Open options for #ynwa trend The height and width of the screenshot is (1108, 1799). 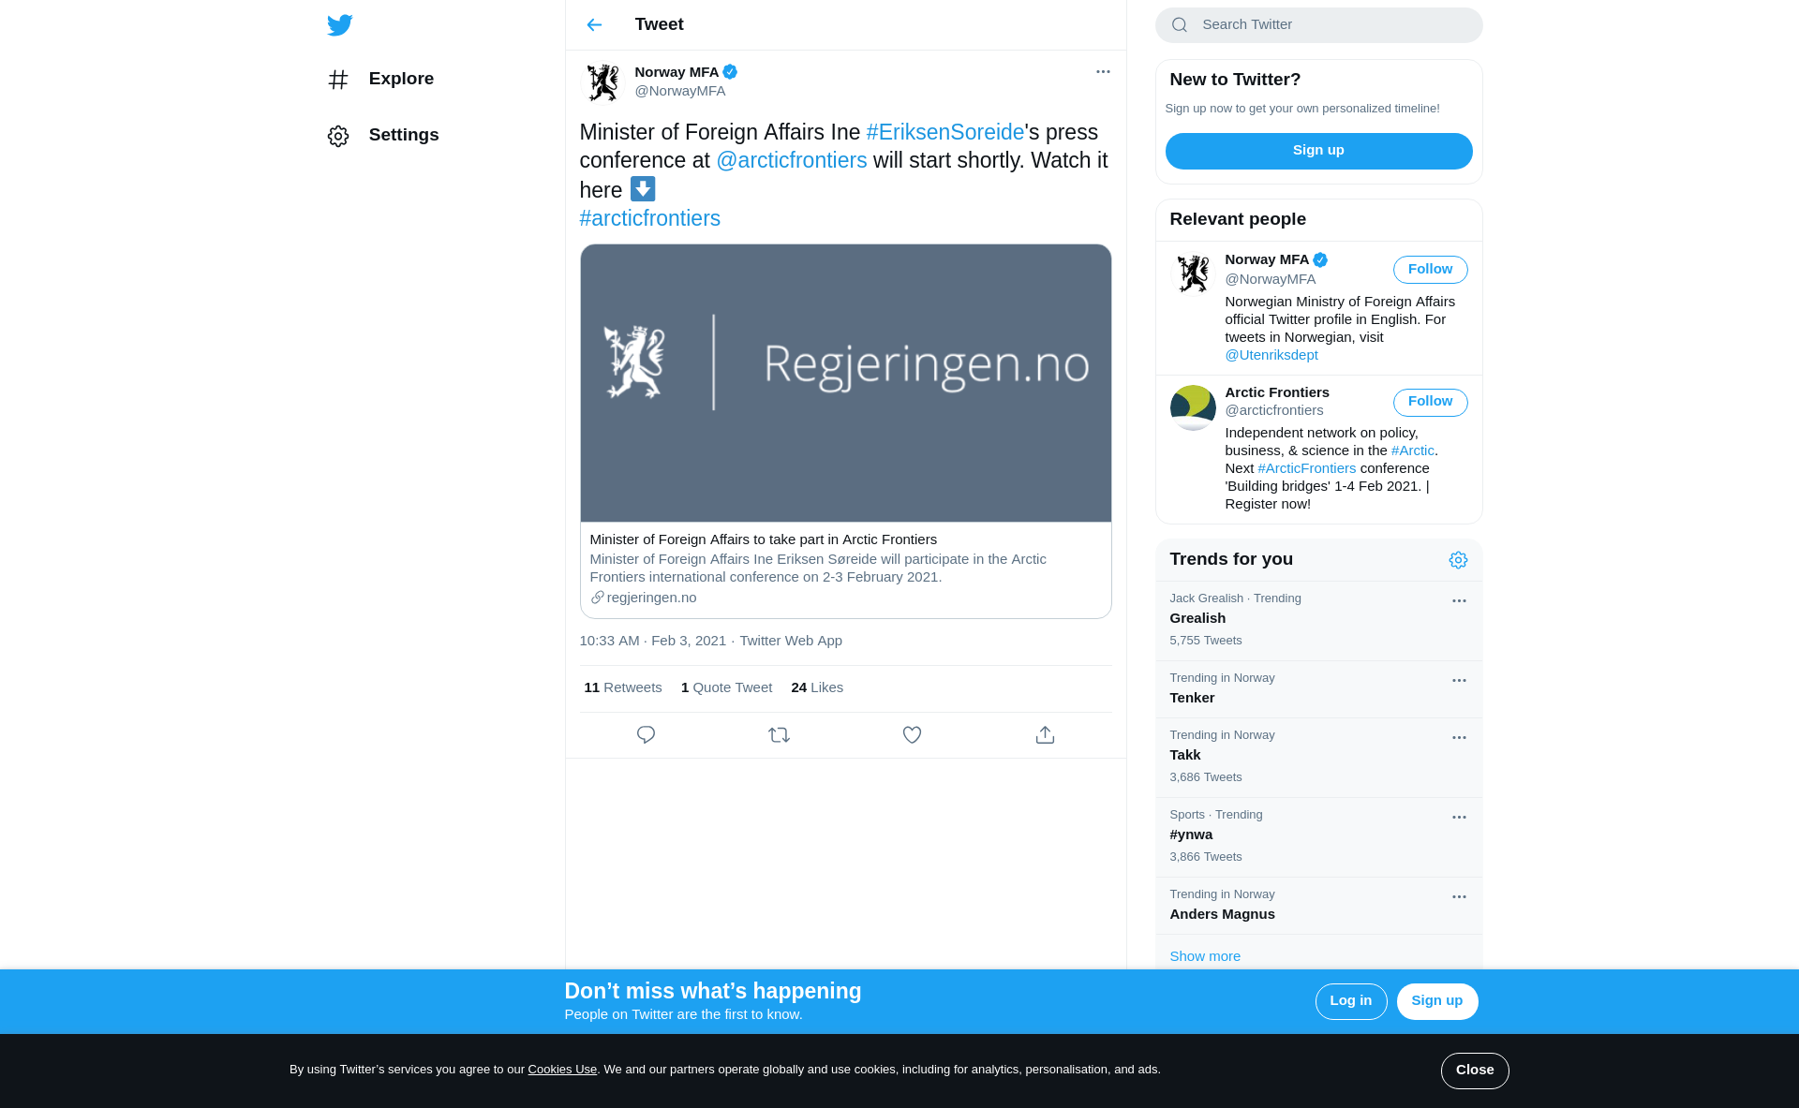coord(1459,818)
